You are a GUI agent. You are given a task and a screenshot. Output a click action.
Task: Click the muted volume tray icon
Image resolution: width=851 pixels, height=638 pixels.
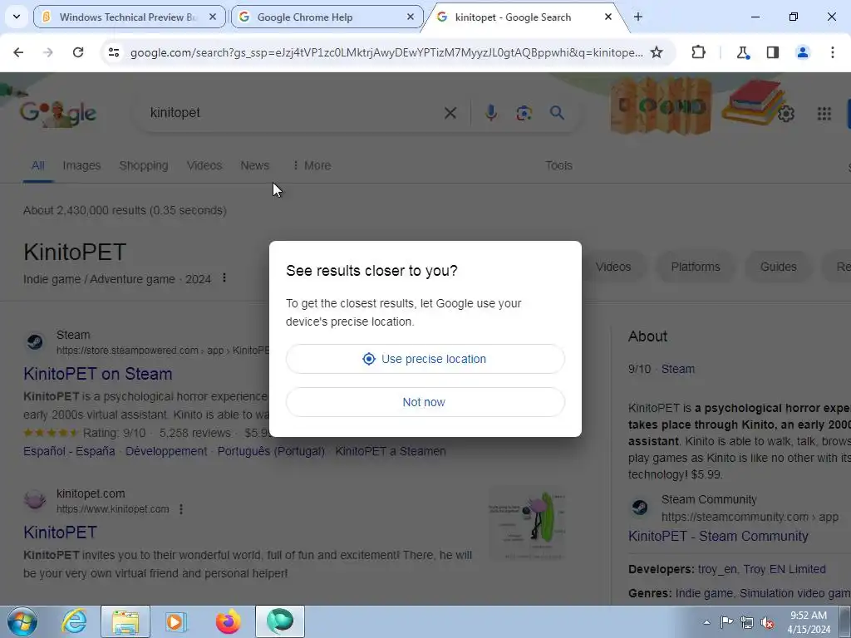767,622
